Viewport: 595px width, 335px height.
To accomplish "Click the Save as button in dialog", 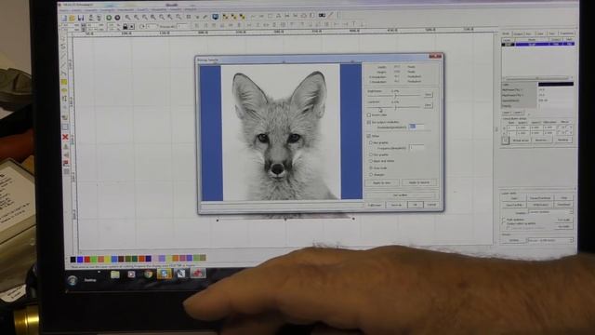I will click(396, 205).
